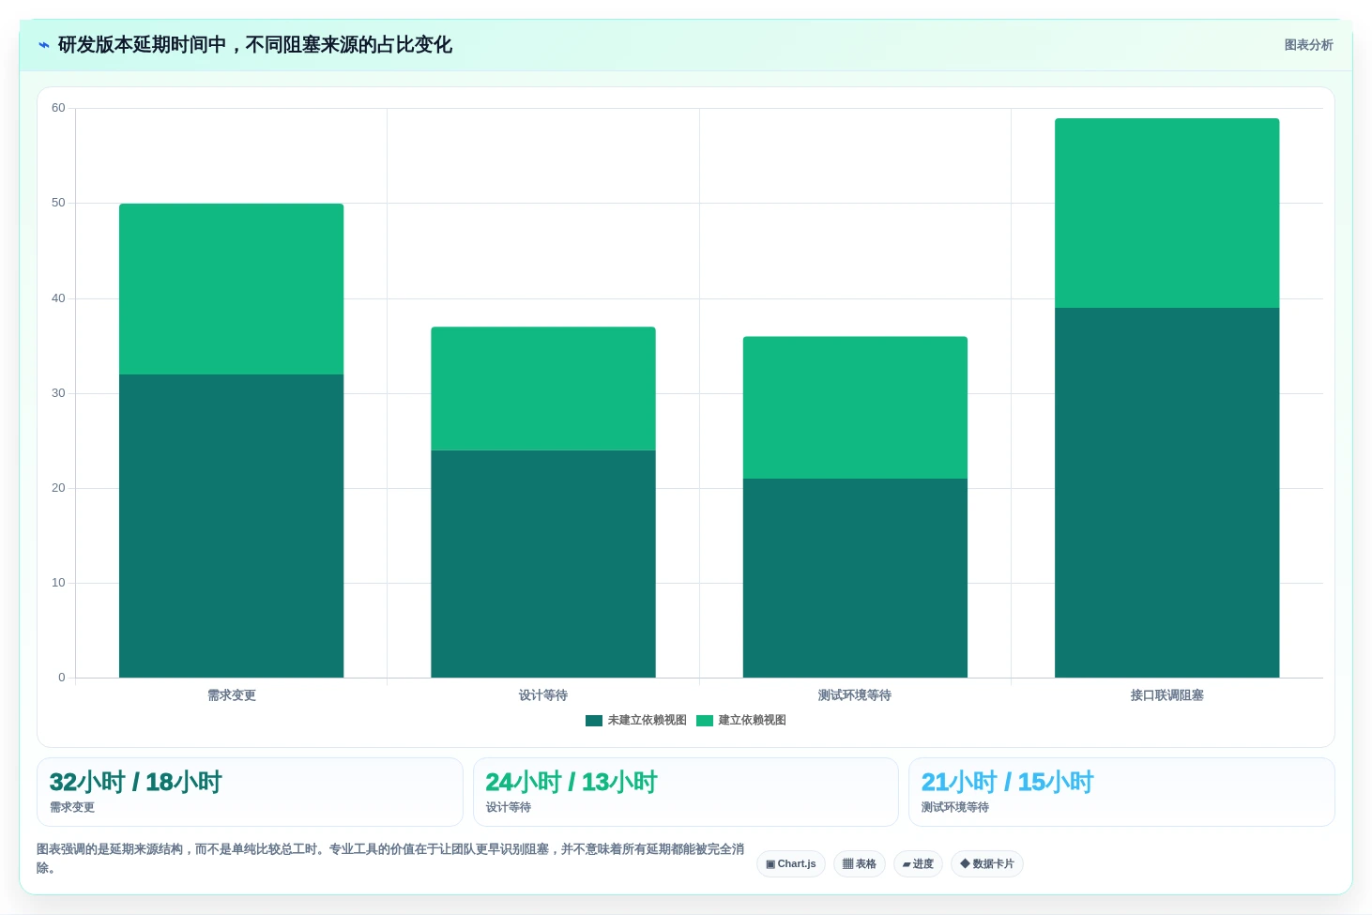Select the 数据卡片 tag chip
Image resolution: width=1372 pixels, height=915 pixels.
987,864
